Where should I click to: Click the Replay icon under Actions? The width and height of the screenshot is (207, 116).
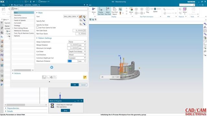click(x=48, y=77)
